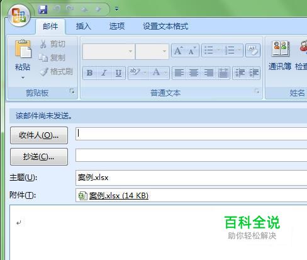
Task: Align text left
Action: coord(179,73)
